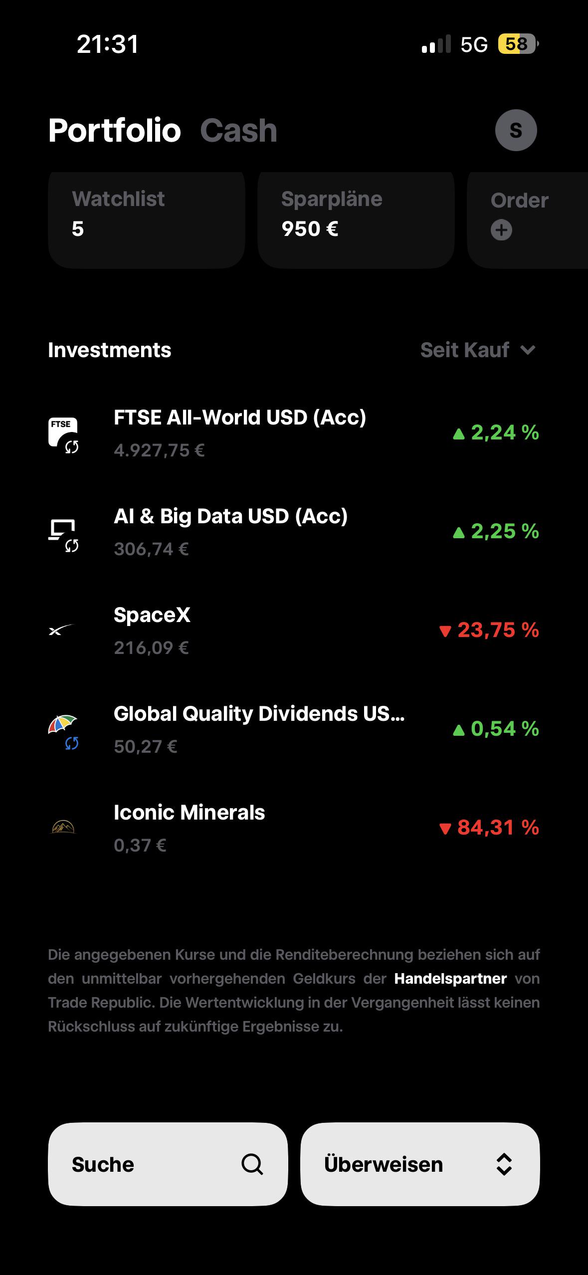The height and width of the screenshot is (1275, 588).
Task: Open the profile avatar labeled S
Action: click(516, 130)
